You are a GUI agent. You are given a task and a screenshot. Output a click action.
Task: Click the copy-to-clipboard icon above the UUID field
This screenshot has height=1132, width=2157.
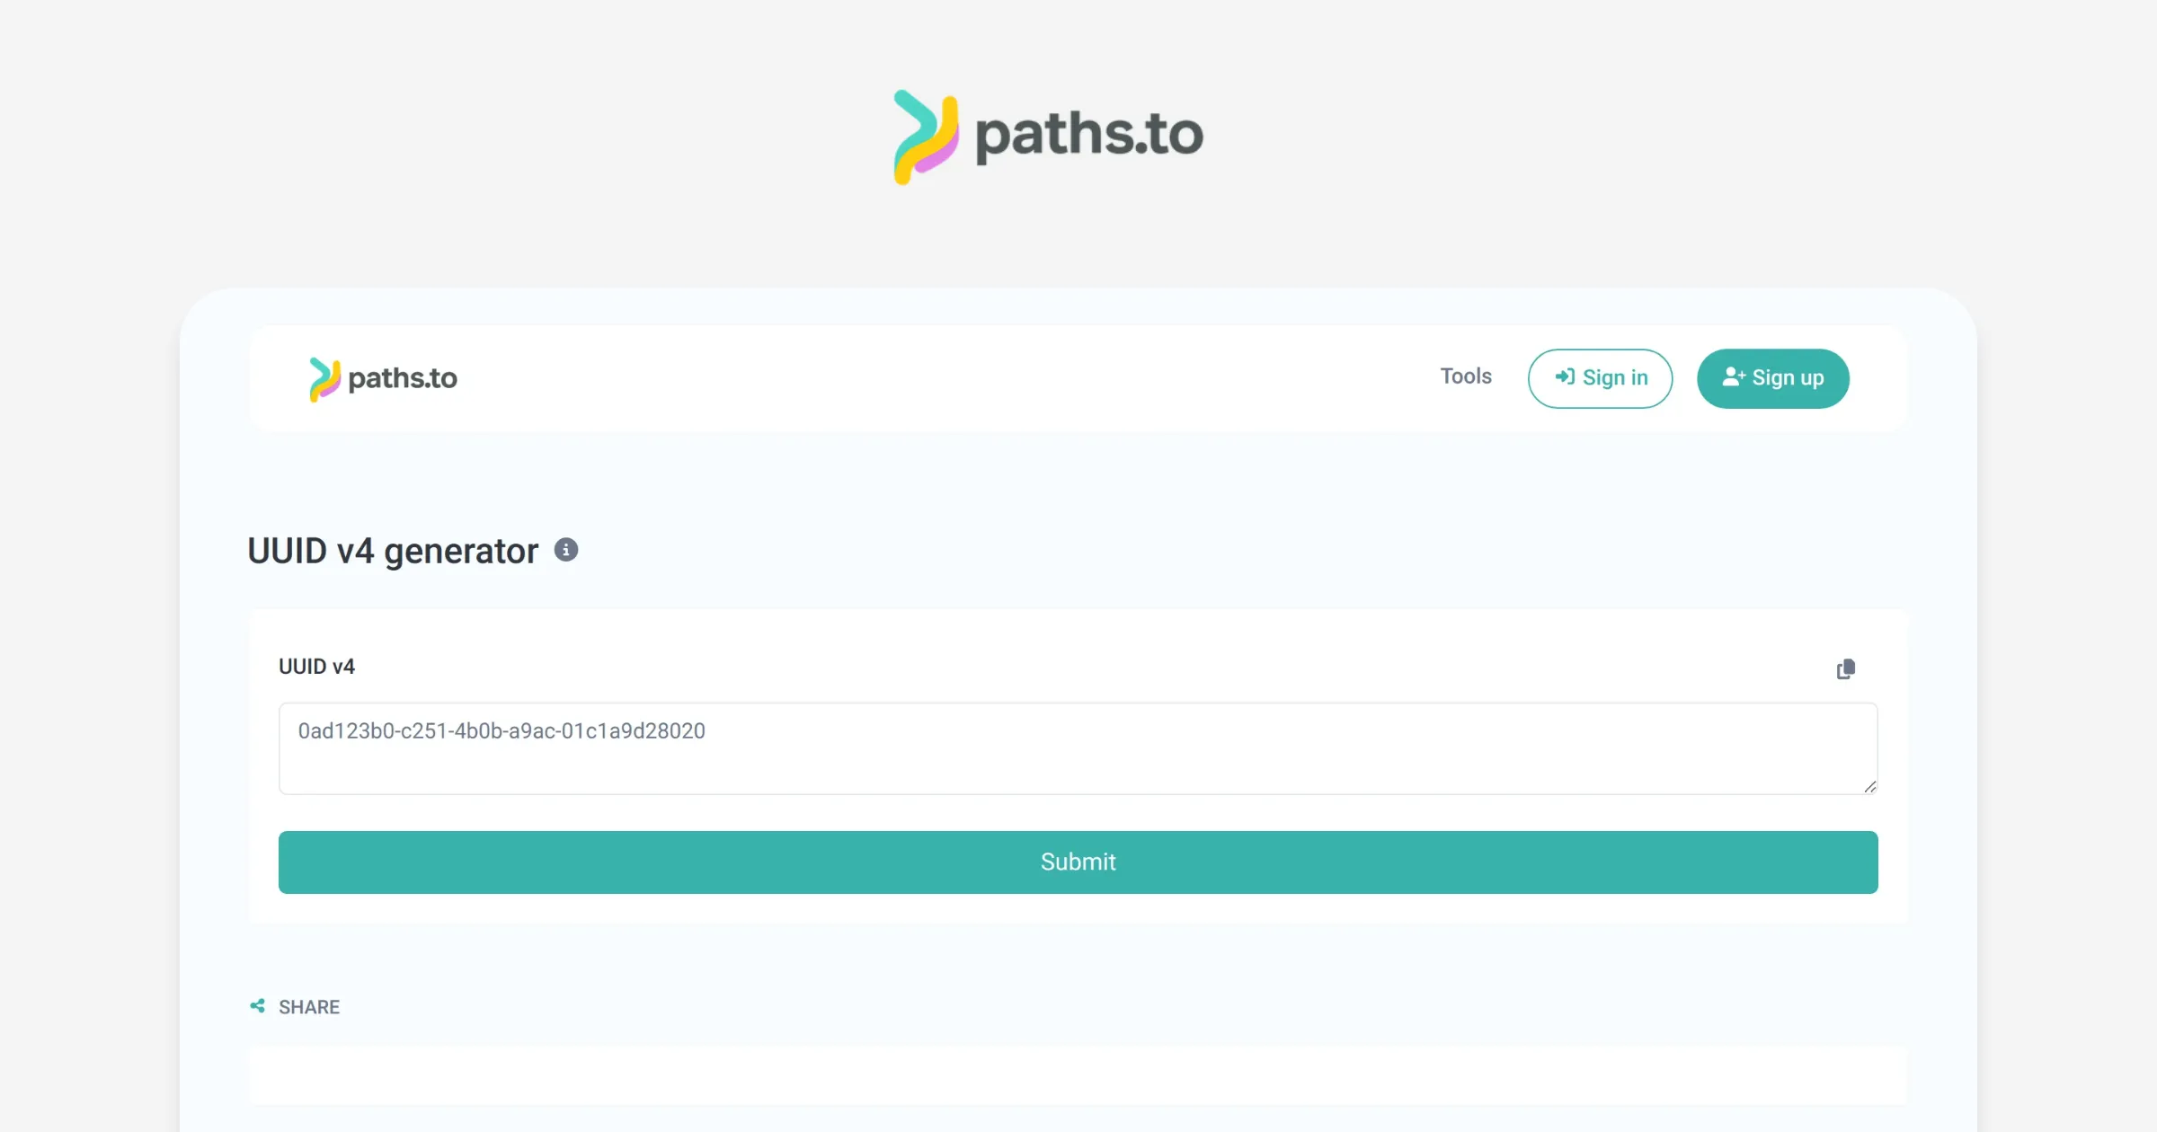coord(1846,668)
